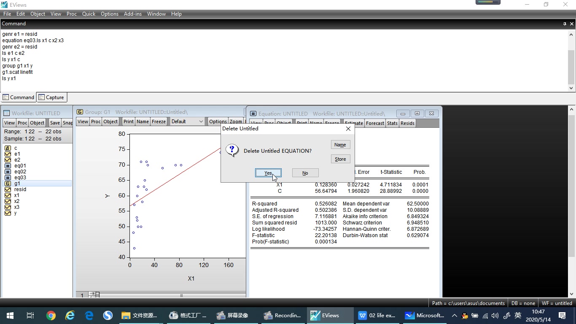This screenshot has height=324, width=576.
Task: Click the x2 series icon
Action: (12, 201)
